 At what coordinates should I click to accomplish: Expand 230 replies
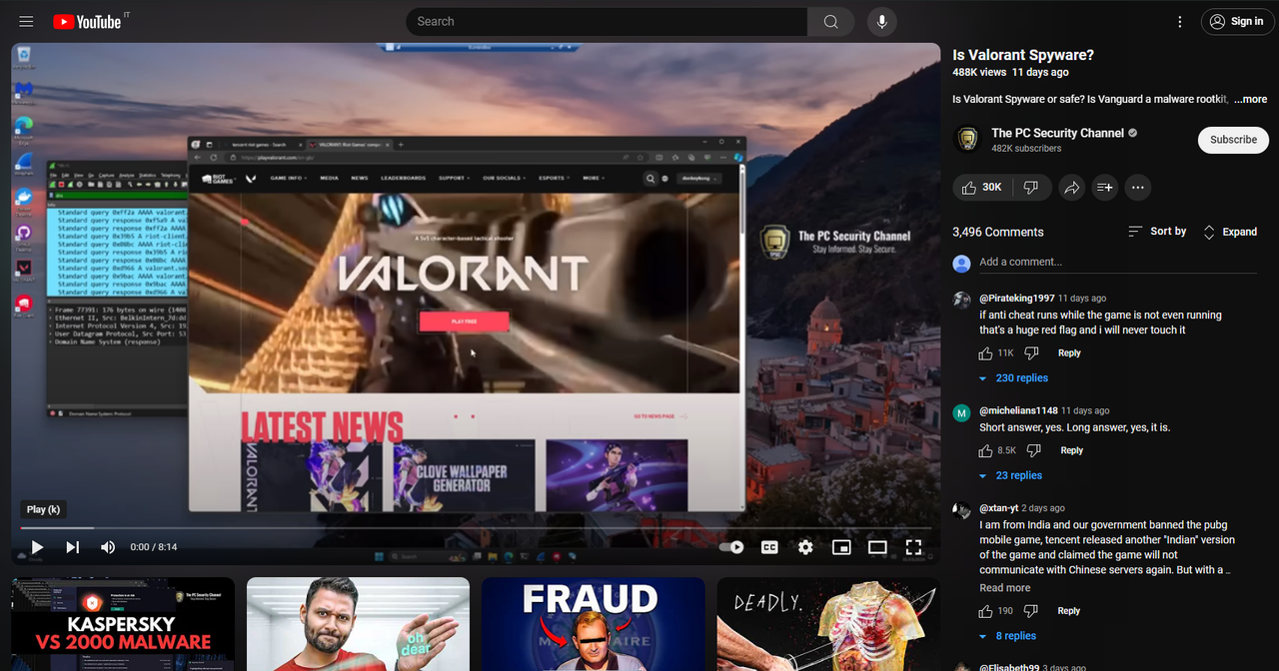[x=1013, y=378]
